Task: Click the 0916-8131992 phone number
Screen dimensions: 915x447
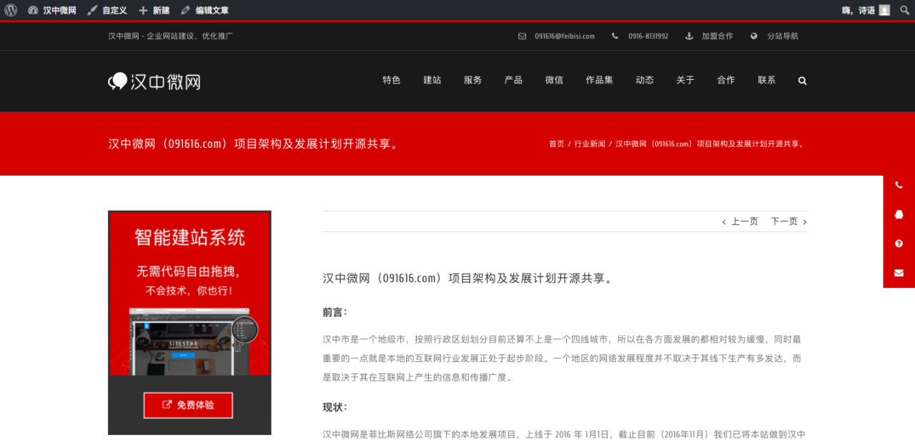Action: coord(648,36)
